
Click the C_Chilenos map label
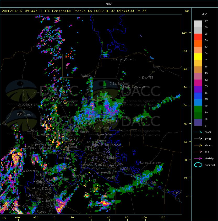point(25,114)
